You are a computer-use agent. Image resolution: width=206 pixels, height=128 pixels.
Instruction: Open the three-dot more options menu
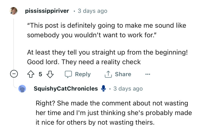pos(148,74)
